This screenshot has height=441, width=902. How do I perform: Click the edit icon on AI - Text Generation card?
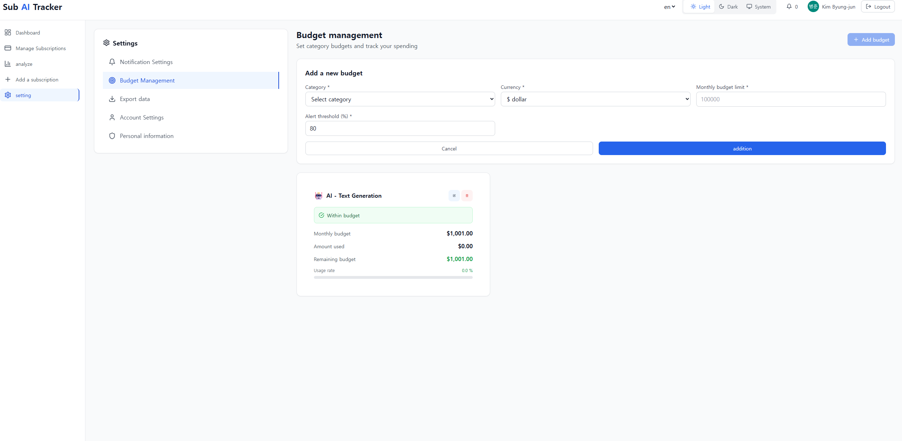coord(454,196)
